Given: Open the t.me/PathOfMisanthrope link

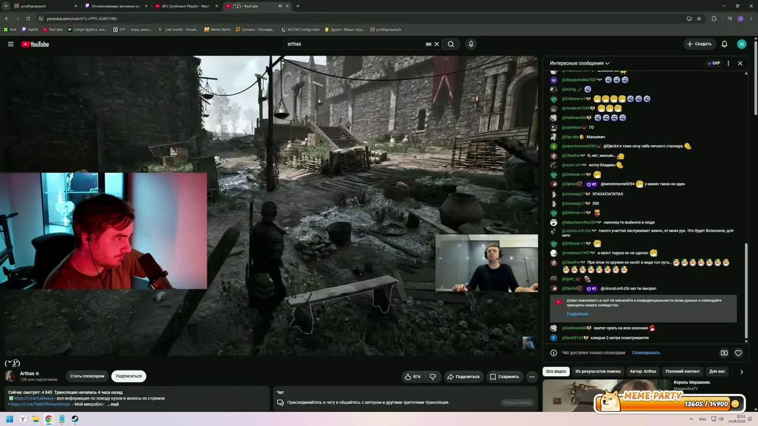Looking at the screenshot, I should click(40, 404).
